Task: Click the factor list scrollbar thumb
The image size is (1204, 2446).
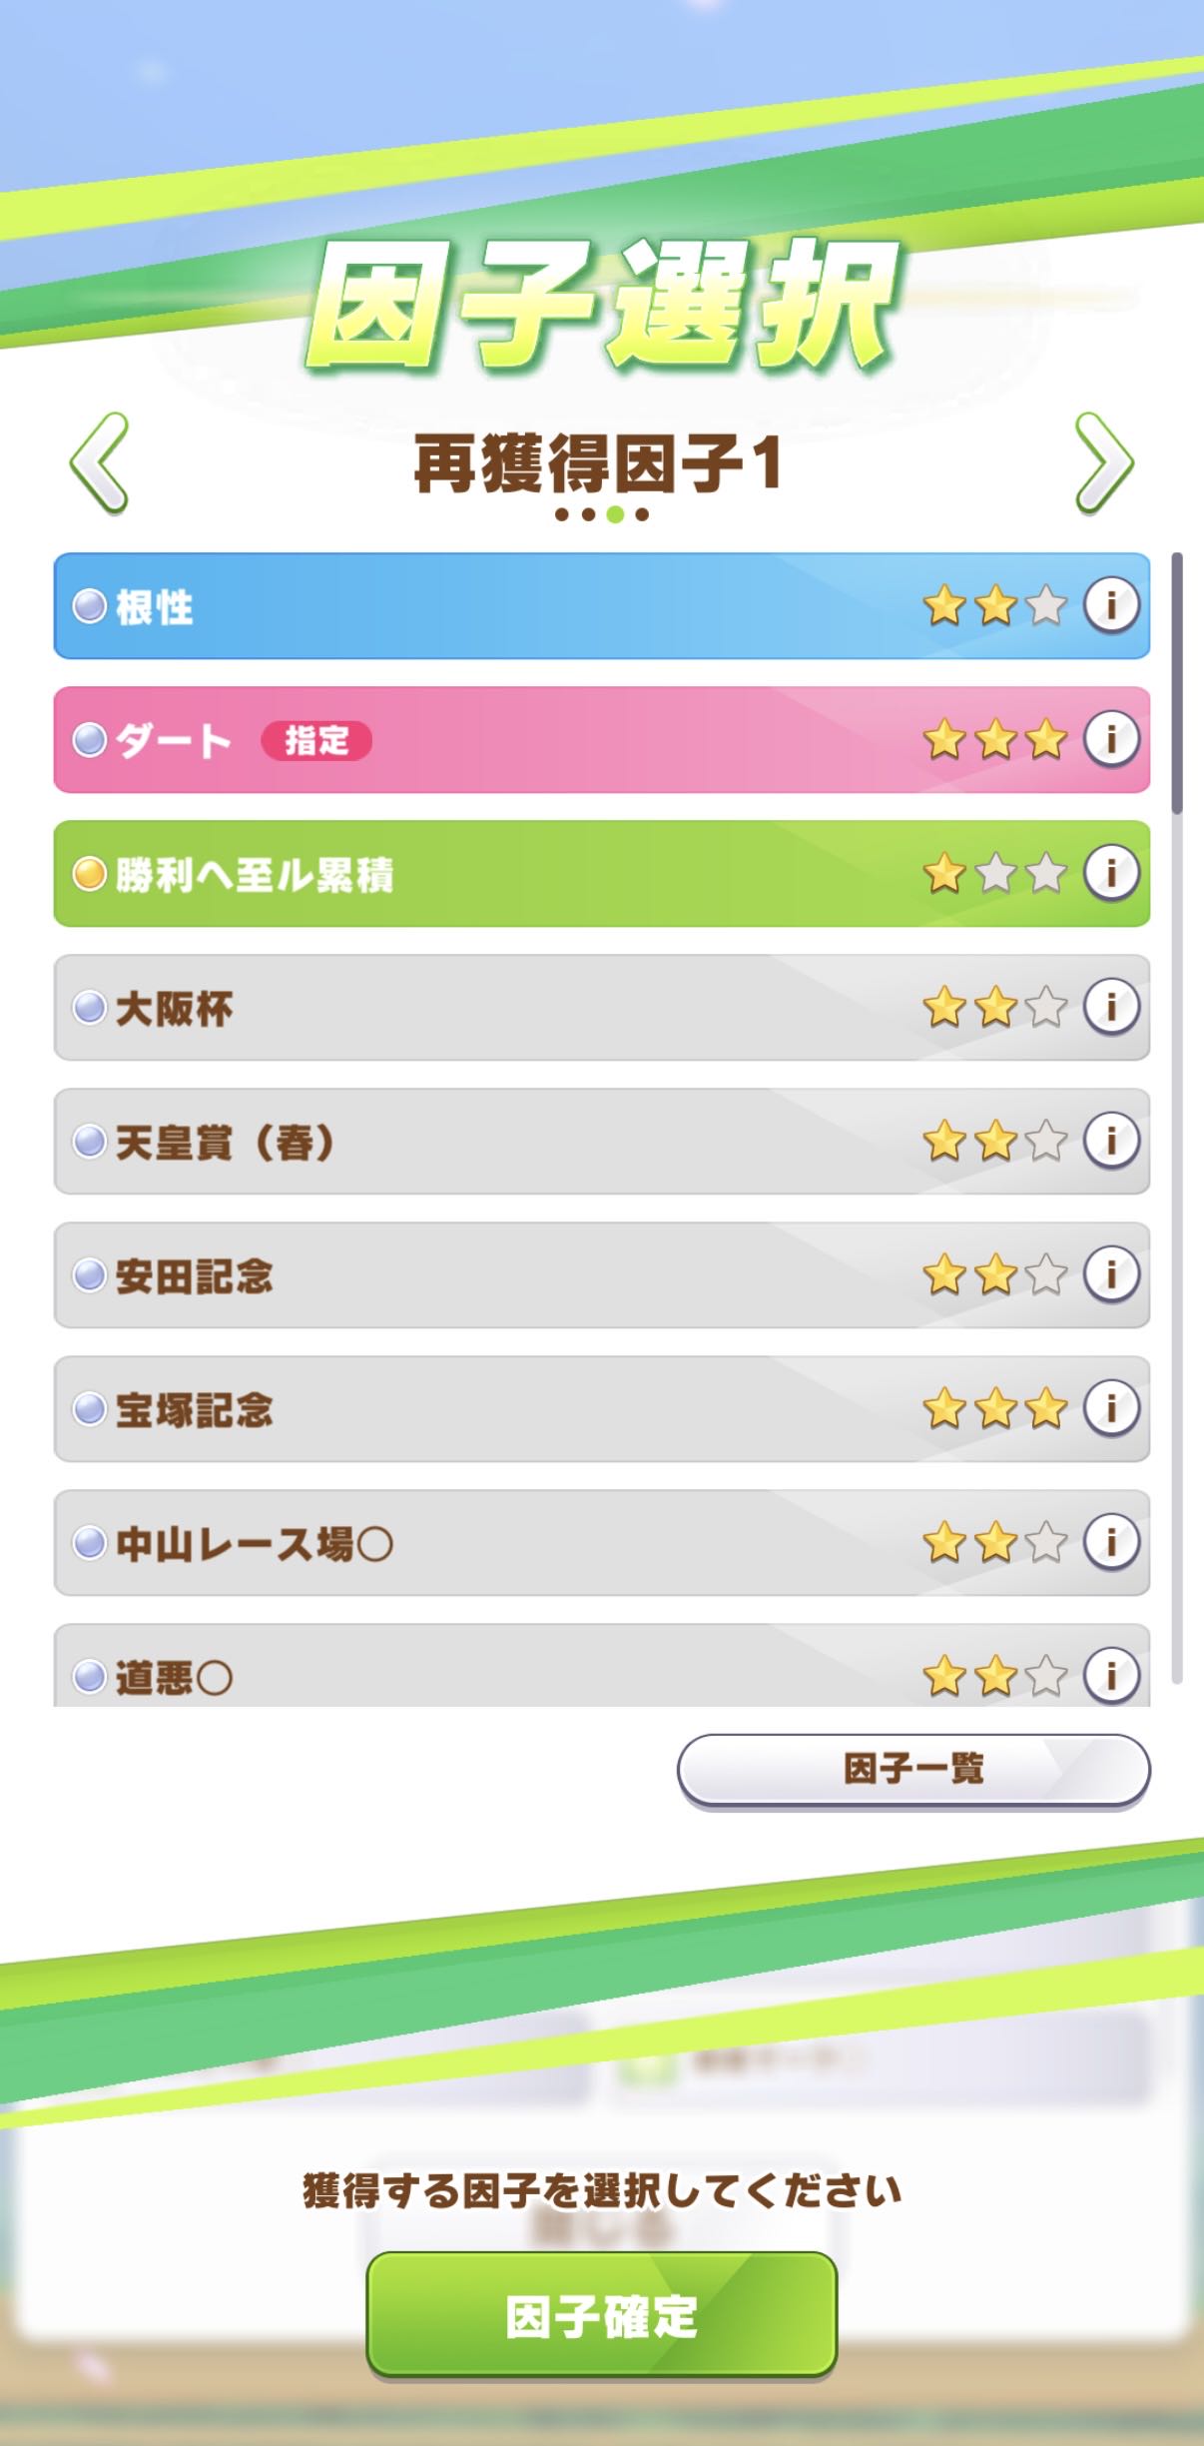Action: pos(1177,683)
